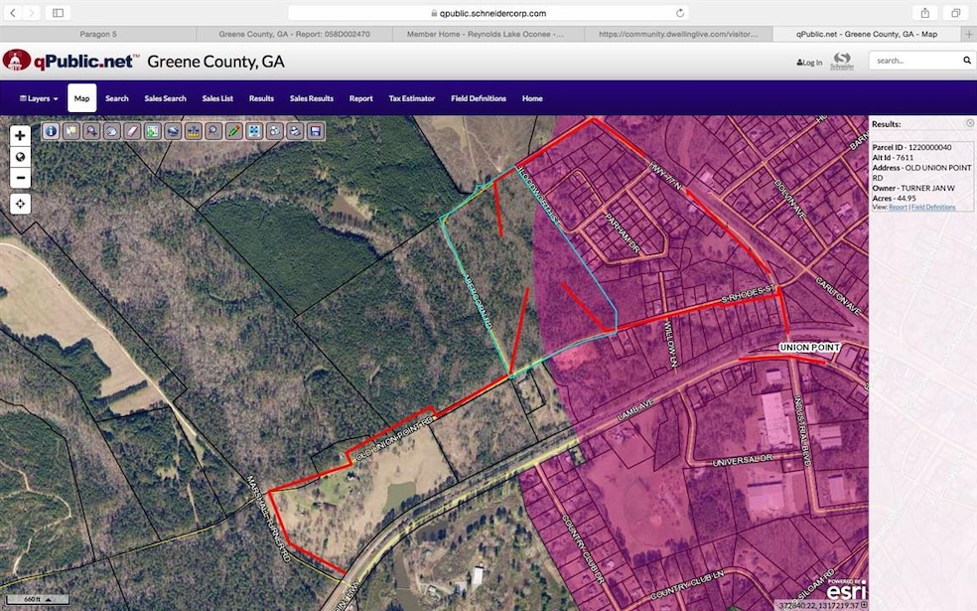The image size is (977, 611).
Task: Expand the scale bar unit arrow
Action: click(48, 600)
